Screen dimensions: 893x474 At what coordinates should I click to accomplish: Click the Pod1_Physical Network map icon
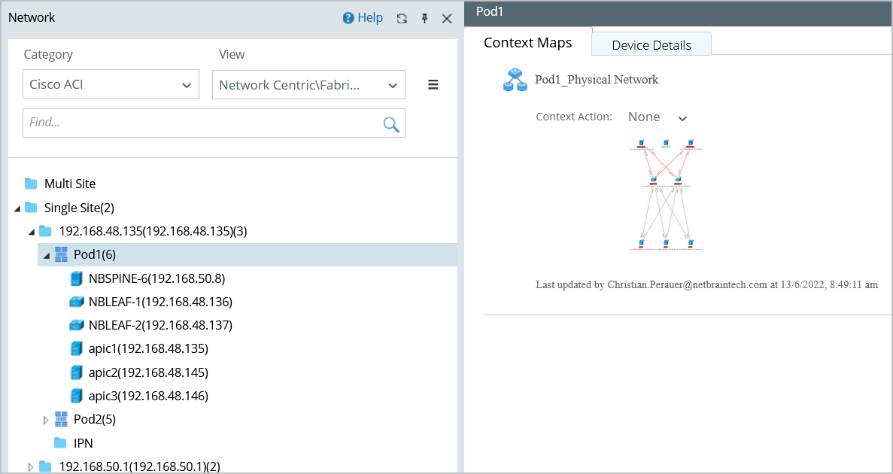515,80
